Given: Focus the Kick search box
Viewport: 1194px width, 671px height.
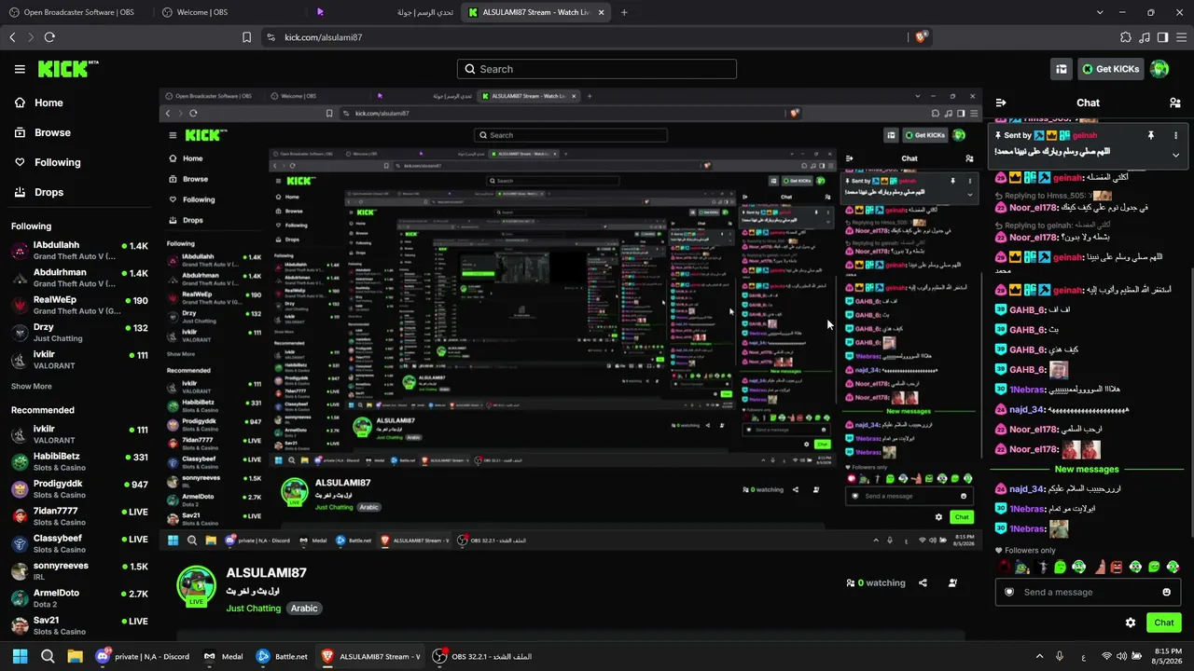Looking at the screenshot, I should coord(597,69).
